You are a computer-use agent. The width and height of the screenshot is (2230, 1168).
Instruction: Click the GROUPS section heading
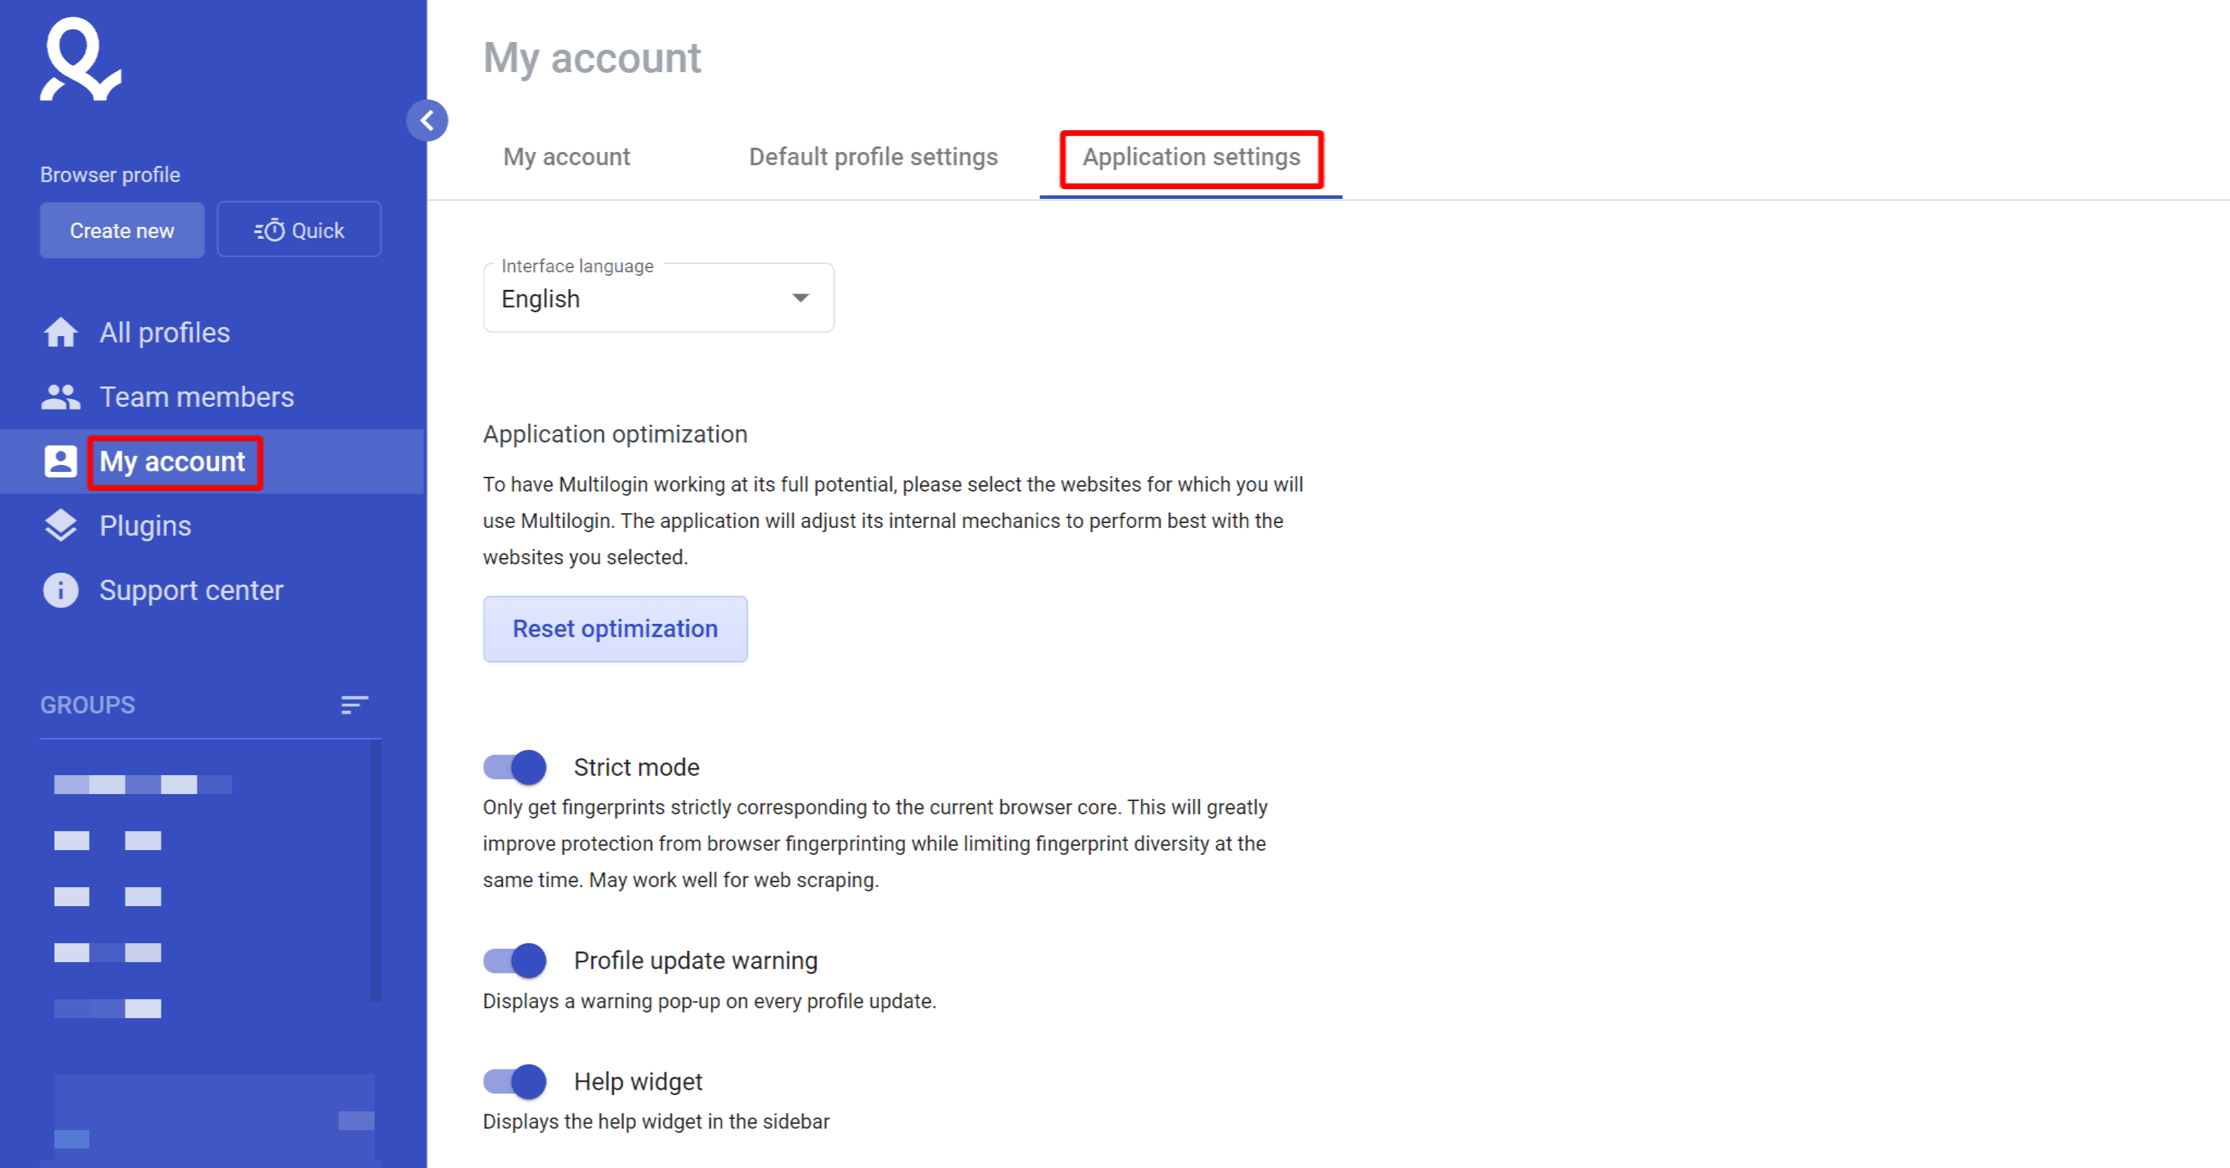tap(88, 704)
